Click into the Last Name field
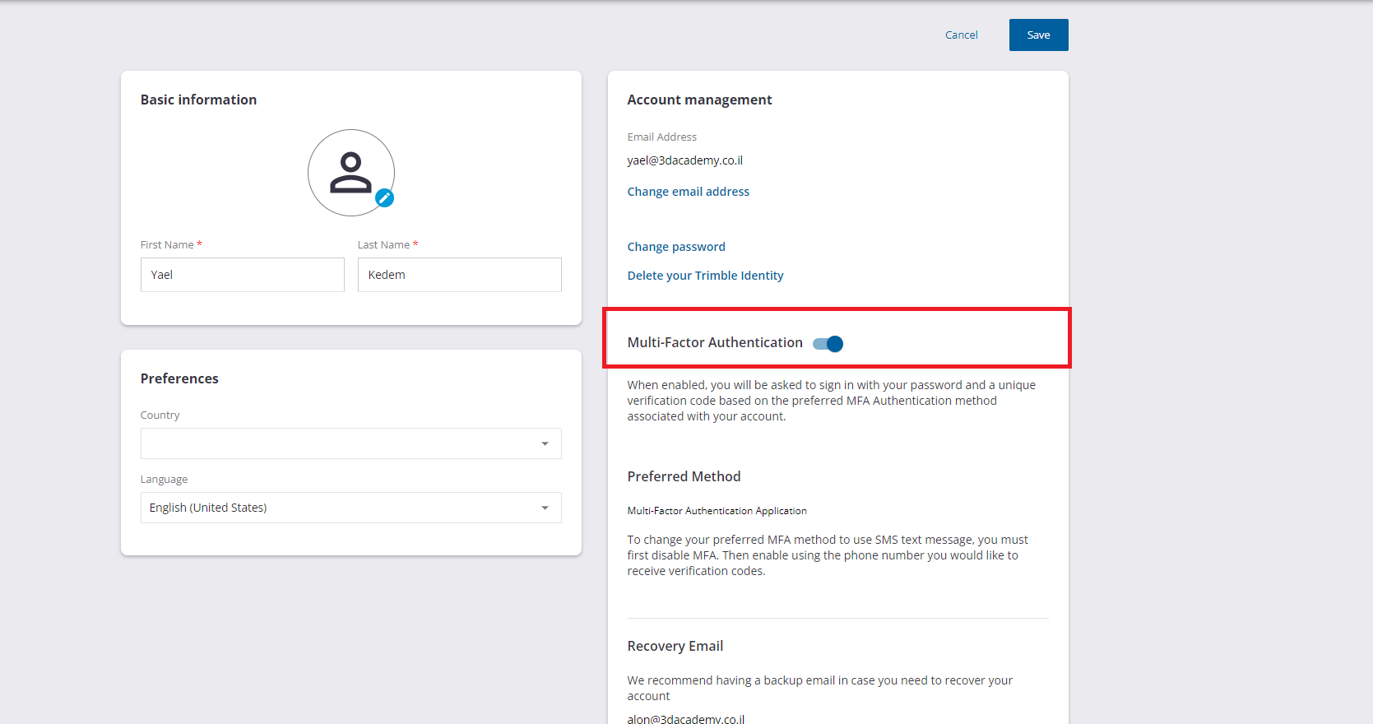Screen dimensions: 1373x724 click(x=459, y=275)
